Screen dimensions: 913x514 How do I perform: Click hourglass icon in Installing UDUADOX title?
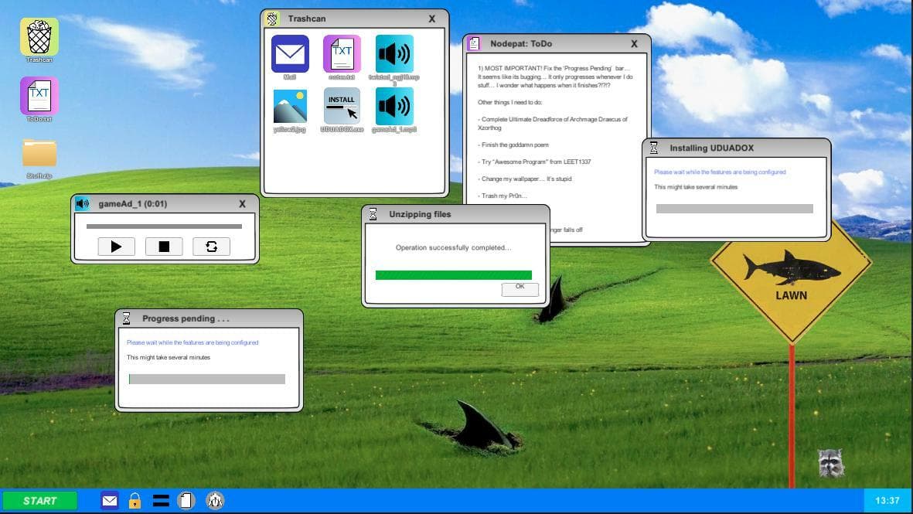coord(654,148)
